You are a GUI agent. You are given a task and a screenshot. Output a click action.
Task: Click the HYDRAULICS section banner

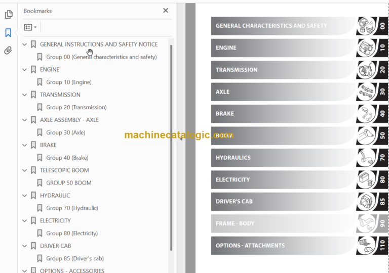[284, 158]
